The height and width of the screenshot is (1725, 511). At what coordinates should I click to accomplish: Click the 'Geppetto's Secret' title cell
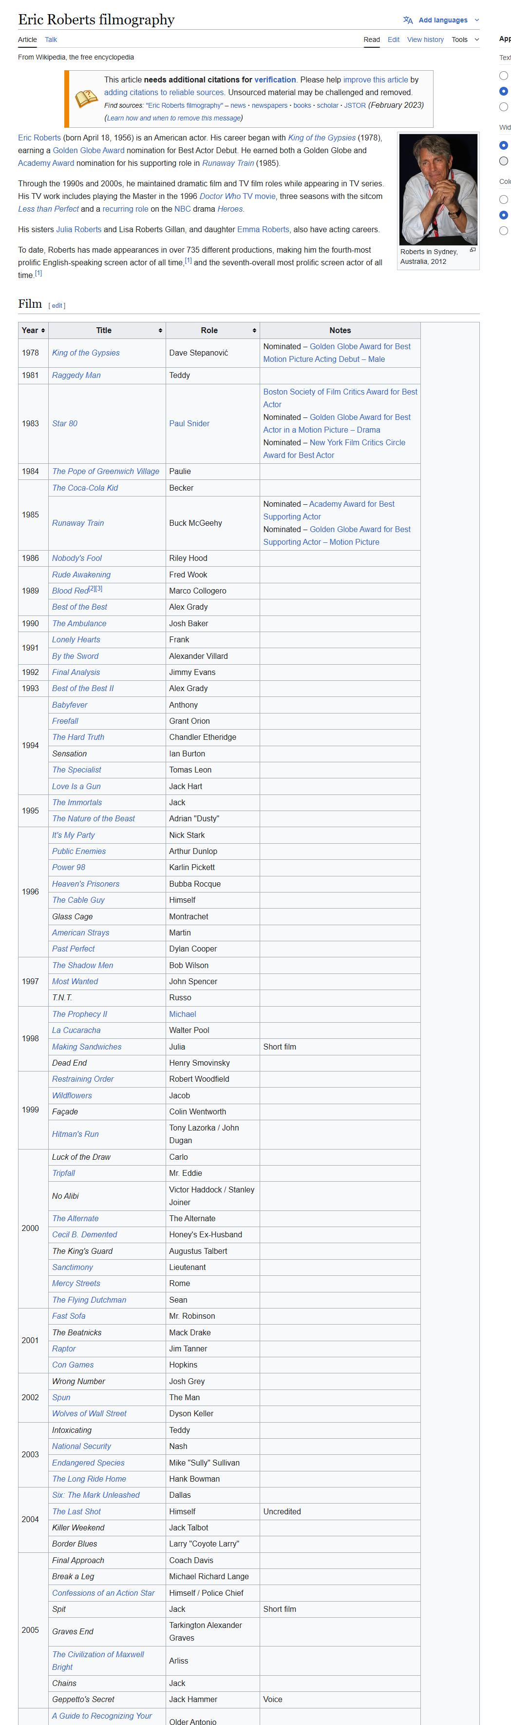click(107, 1699)
